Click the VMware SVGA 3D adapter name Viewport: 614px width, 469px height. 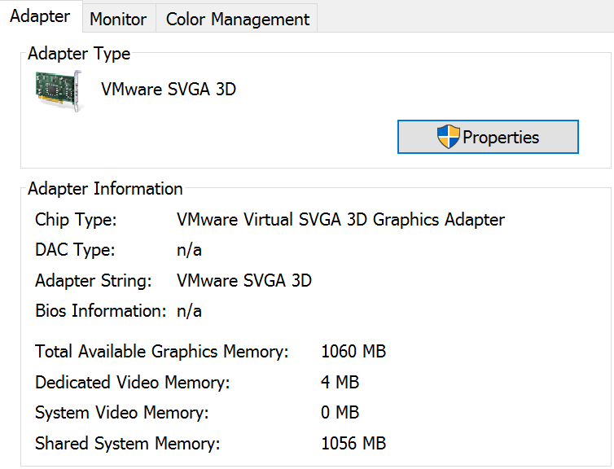click(x=169, y=90)
